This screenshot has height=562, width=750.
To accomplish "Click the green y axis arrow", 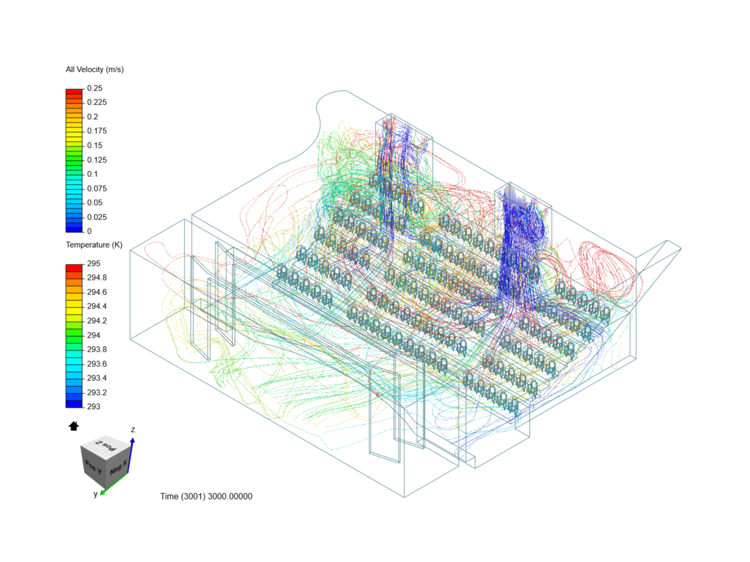I will tap(114, 484).
